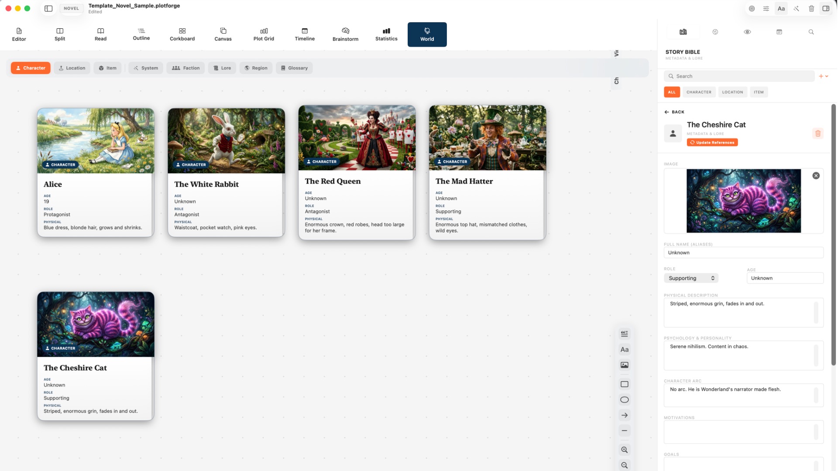Screen dimensions: 838x471
Task: Click the trash icon in the title bar
Action: (811, 8)
